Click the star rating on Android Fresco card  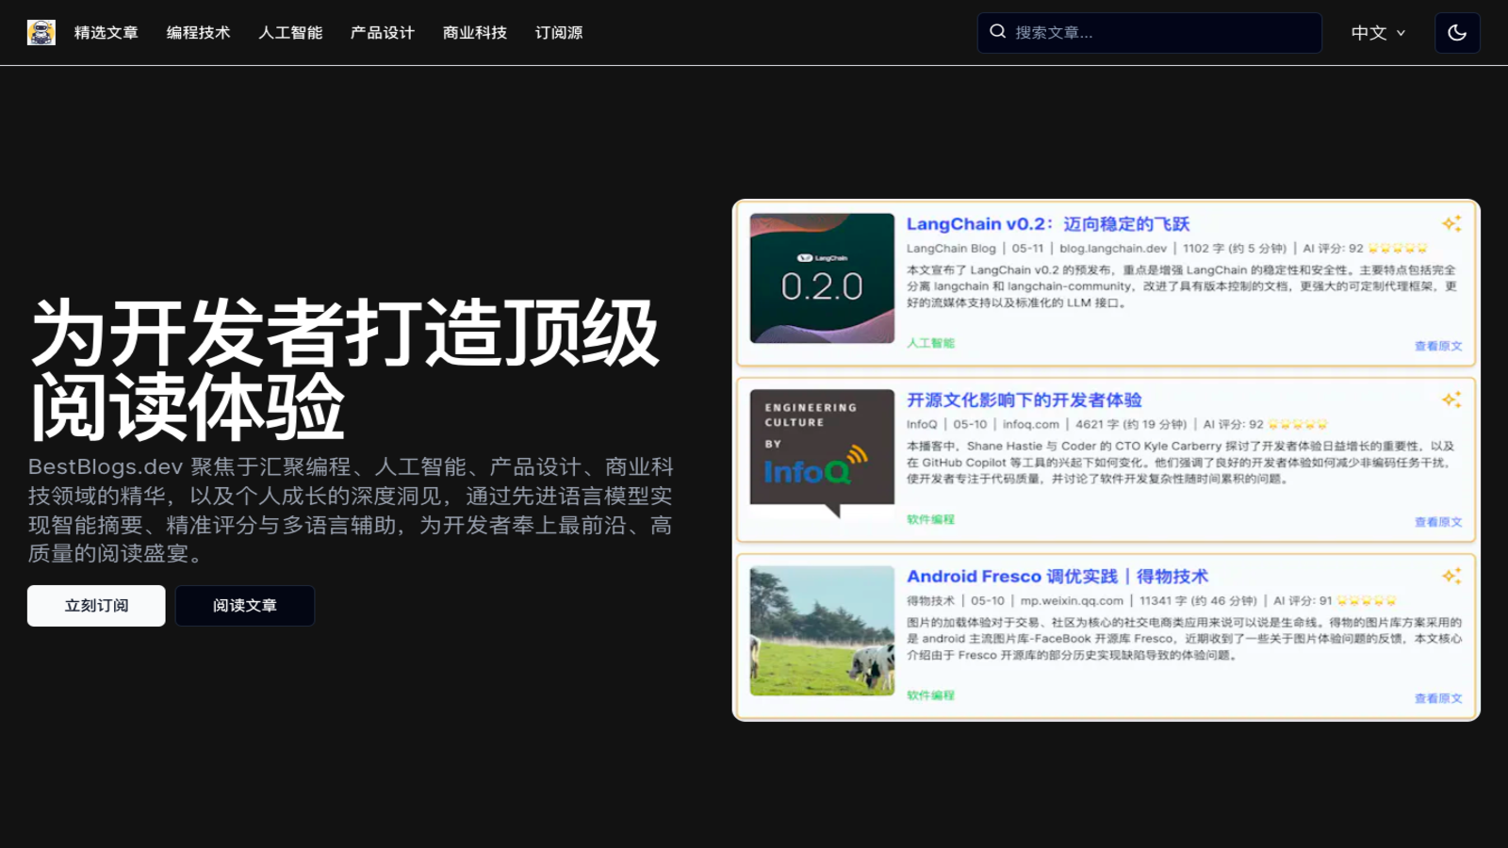point(1367,601)
